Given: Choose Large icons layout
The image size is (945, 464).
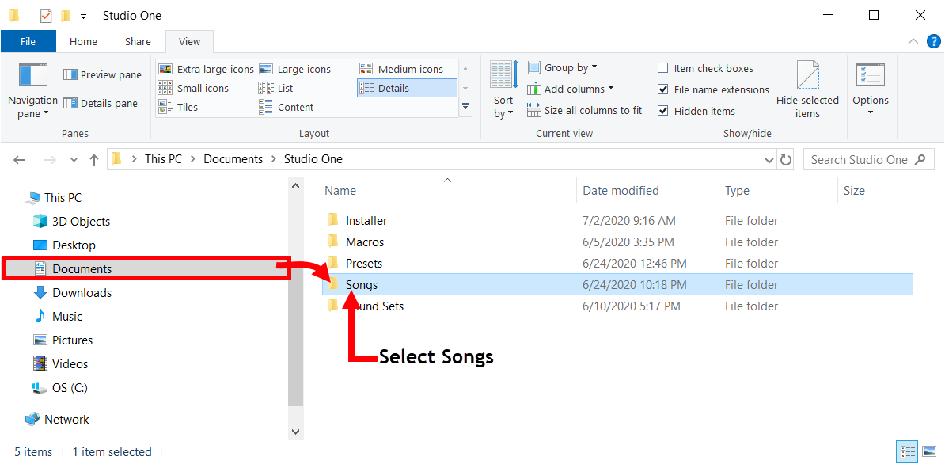Looking at the screenshot, I should click(294, 70).
